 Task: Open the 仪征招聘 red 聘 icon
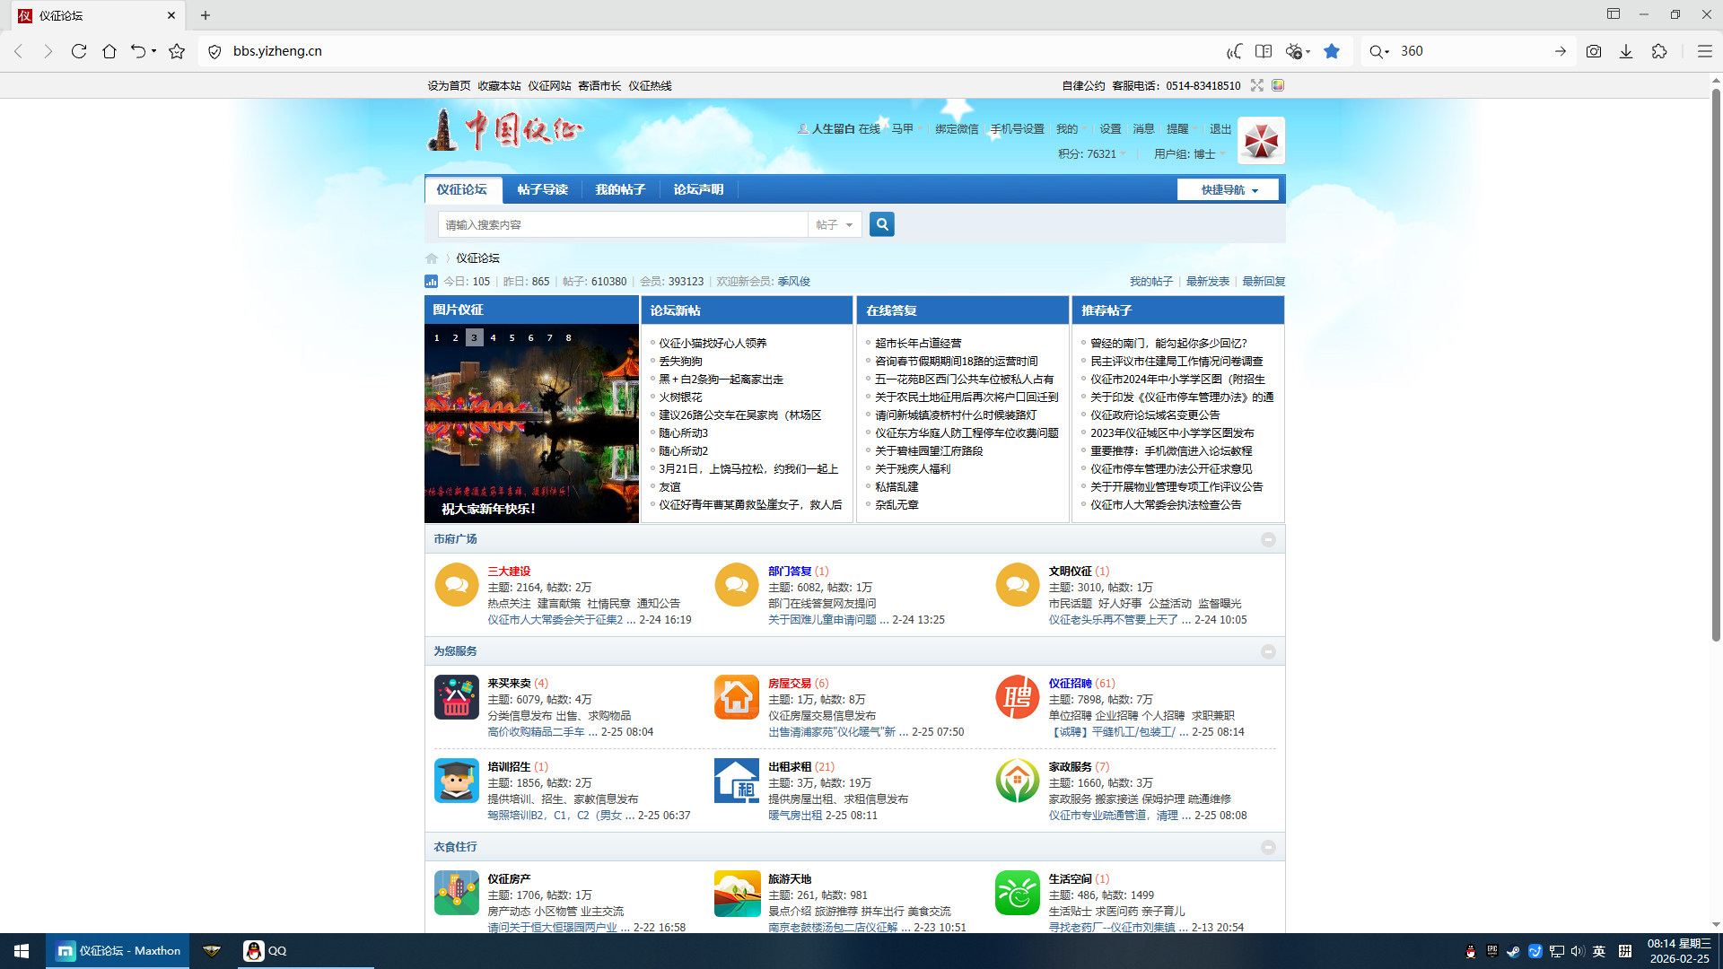tap(1018, 697)
